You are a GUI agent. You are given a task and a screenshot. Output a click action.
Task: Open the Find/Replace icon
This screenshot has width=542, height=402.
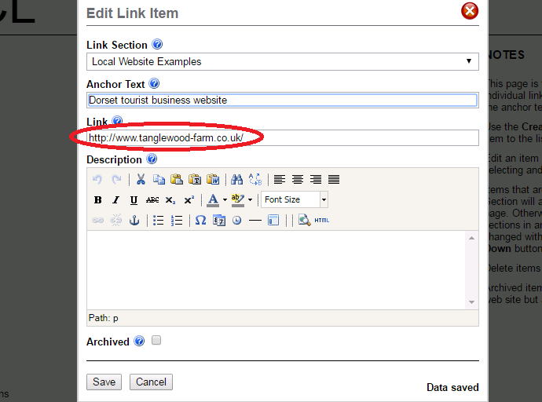pyautogui.click(x=255, y=179)
